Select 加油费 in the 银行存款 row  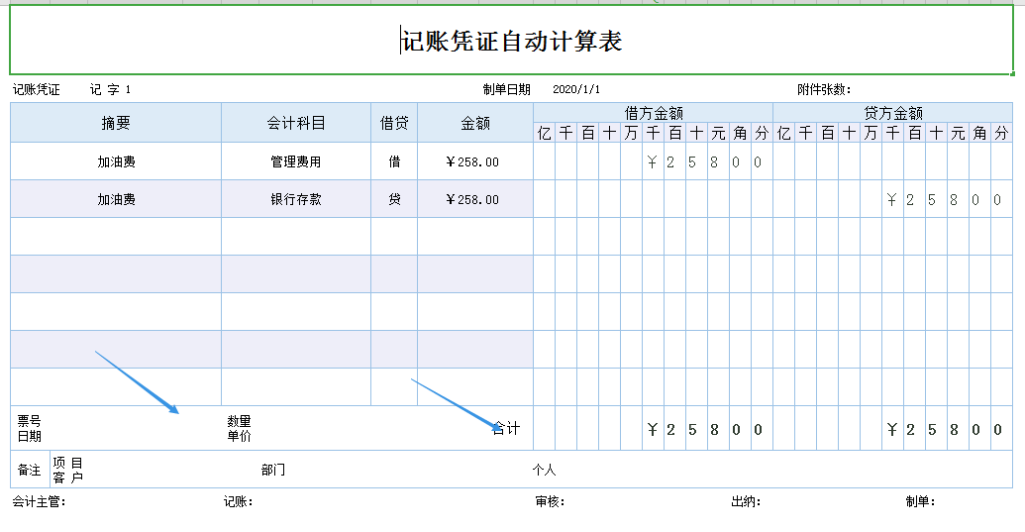(116, 199)
